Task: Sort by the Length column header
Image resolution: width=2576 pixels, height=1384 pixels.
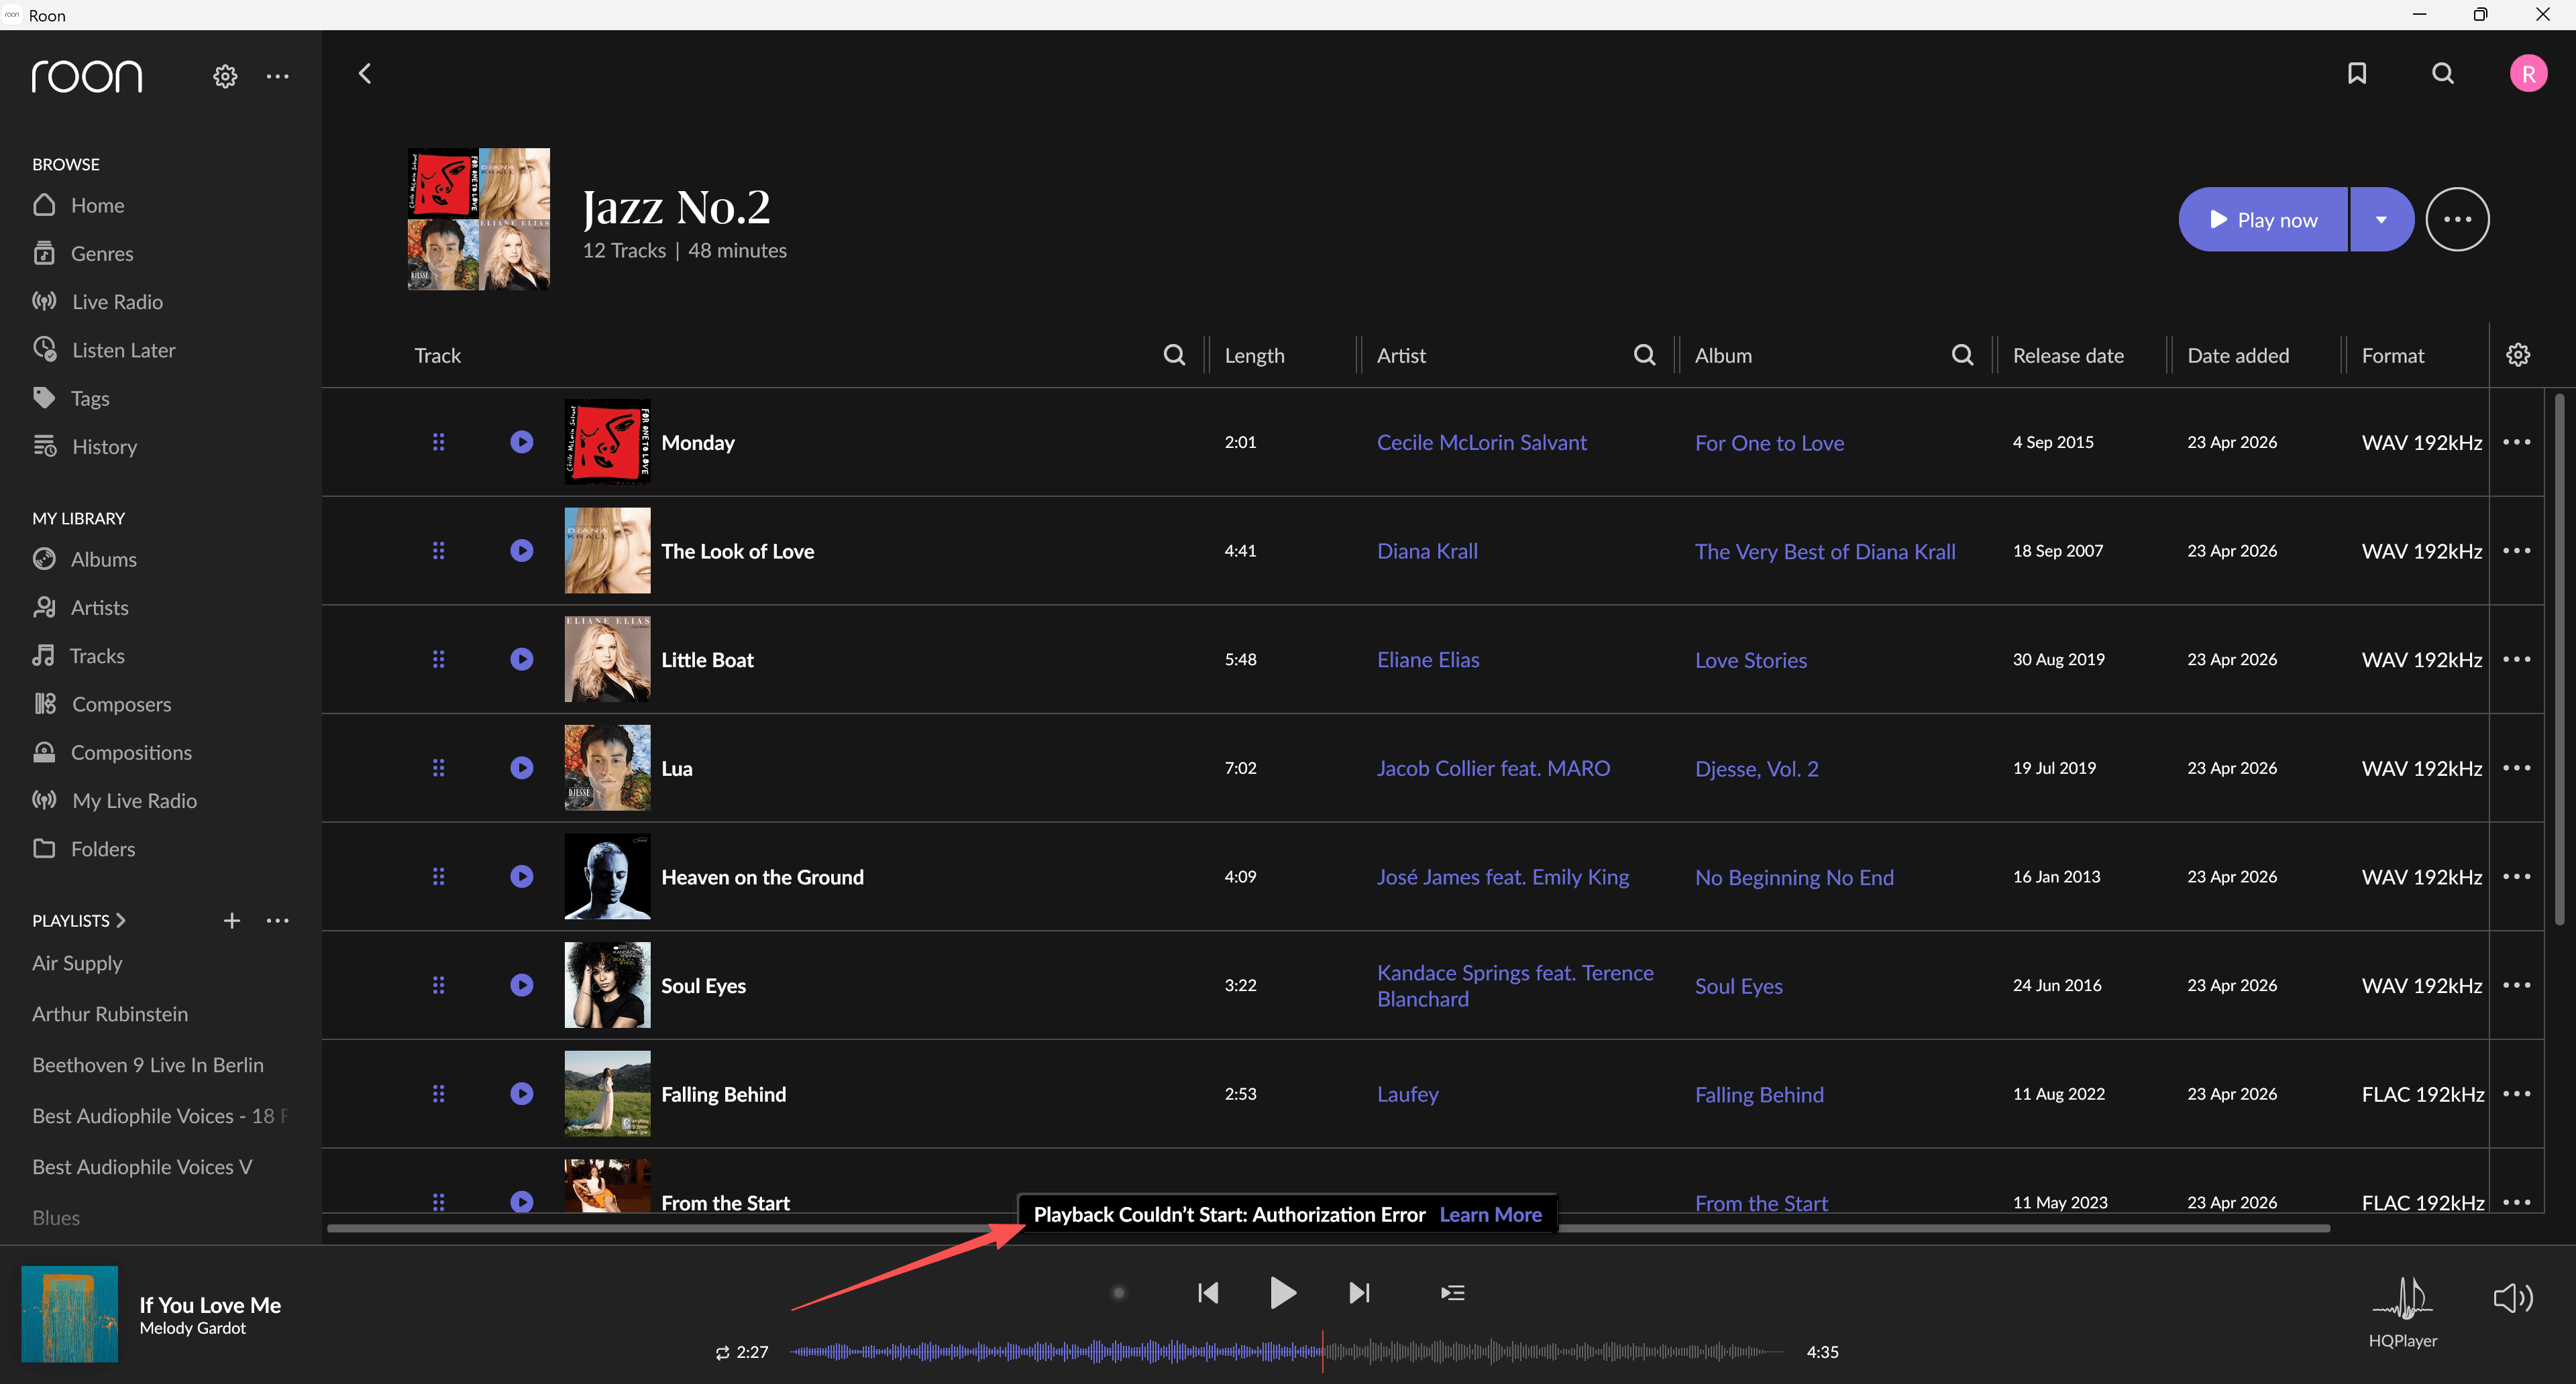Action: coord(1254,355)
